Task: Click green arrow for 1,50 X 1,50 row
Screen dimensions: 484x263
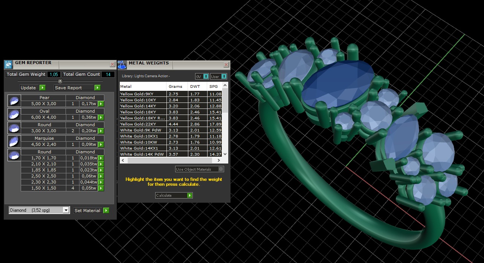Action: pos(101,188)
